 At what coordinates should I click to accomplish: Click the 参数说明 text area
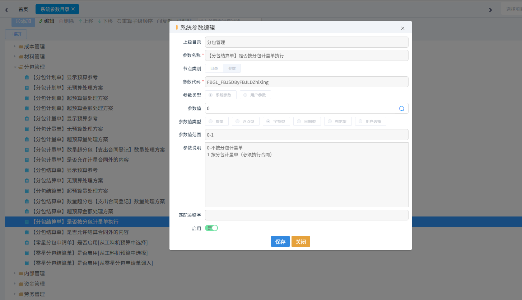point(307,175)
